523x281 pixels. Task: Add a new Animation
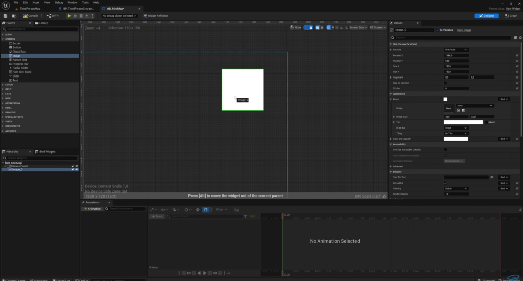[x=92, y=209]
